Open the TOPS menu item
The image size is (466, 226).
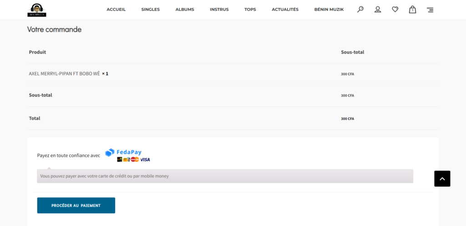pos(250,10)
